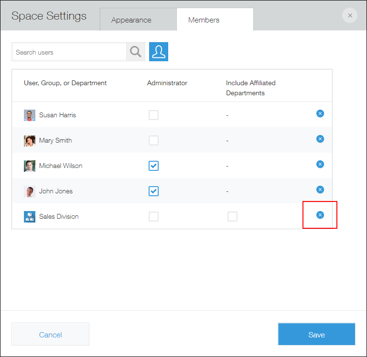Remove Susan Harris from members
367x357 pixels.
click(320, 113)
